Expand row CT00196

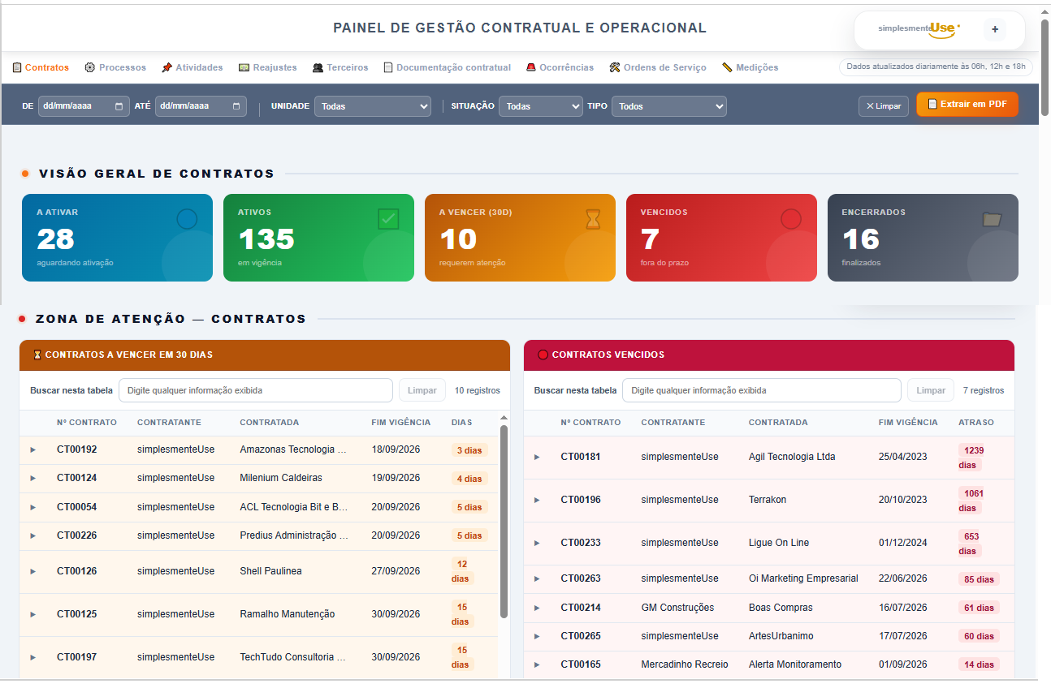(537, 500)
